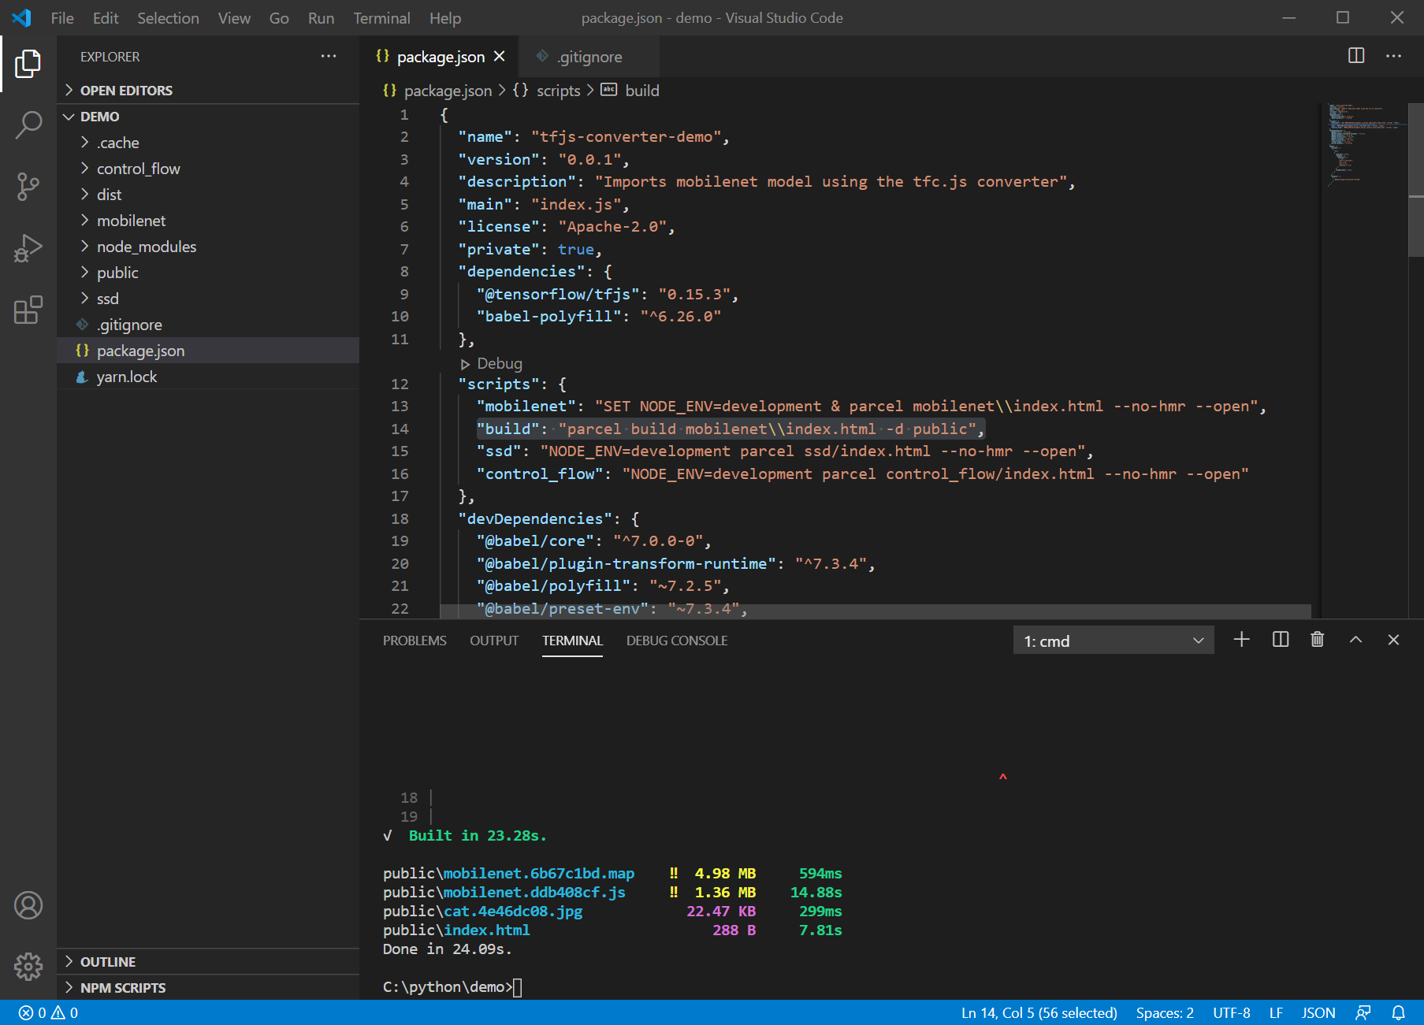Open the Terminal menu

click(x=381, y=17)
